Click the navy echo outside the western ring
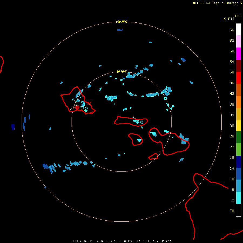This screenshot has height=243, width=243. pos(13,127)
